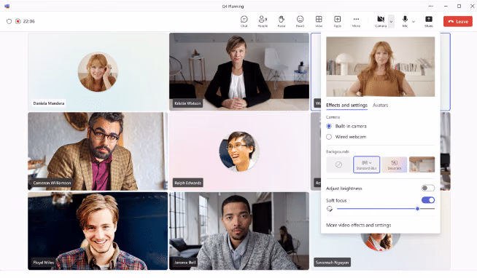Click the Teams logo in title bar
Viewport: 477px width, 278px height.
[7, 6]
